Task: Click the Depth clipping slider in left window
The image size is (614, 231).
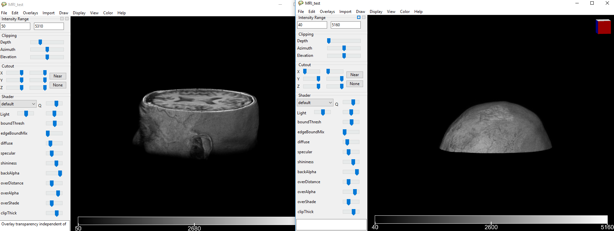Action: point(47,42)
